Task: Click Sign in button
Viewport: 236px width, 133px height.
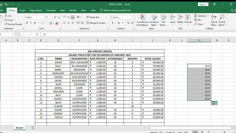Action: pyautogui.click(x=203, y=4)
